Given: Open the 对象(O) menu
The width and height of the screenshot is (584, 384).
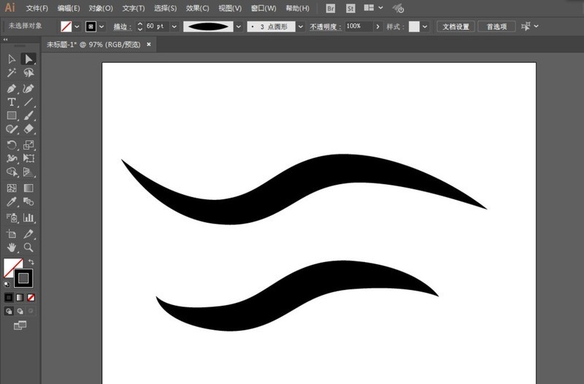Looking at the screenshot, I should (x=101, y=8).
